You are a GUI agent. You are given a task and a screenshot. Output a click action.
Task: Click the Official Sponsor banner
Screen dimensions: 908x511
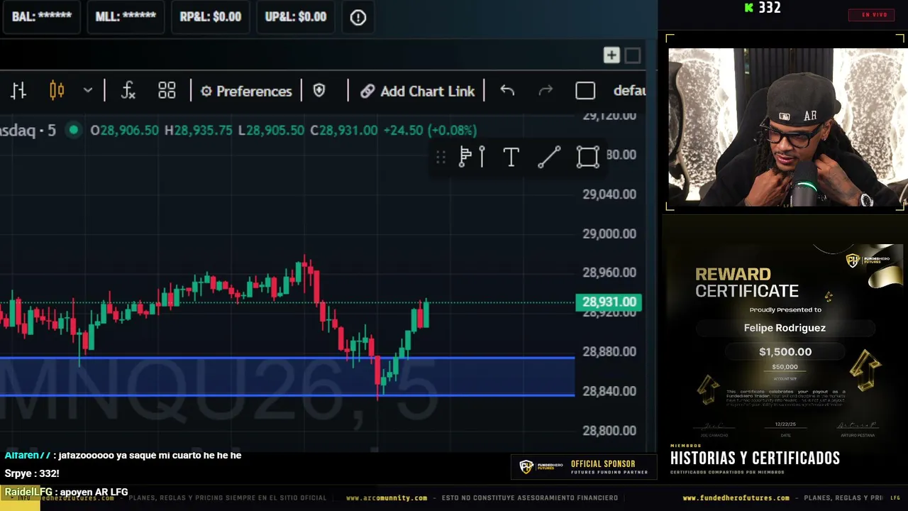[584, 466]
